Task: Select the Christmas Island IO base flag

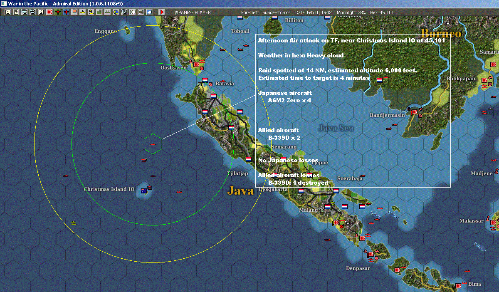Action: (x=144, y=191)
